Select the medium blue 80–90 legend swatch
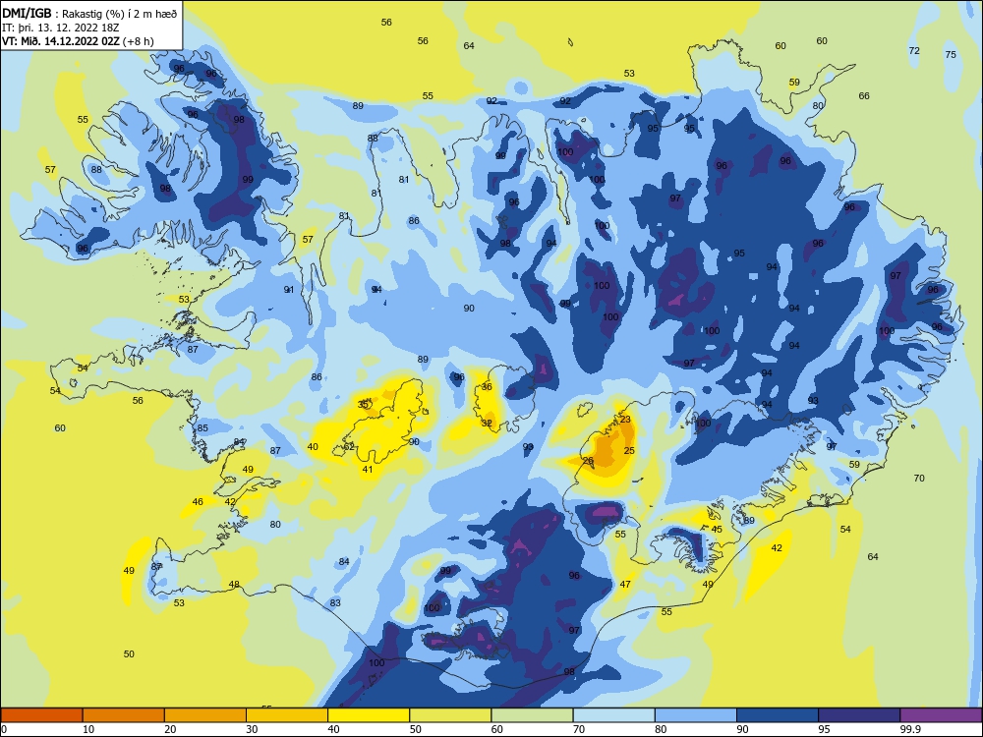Screen dimensions: 983x737 (696, 715)
